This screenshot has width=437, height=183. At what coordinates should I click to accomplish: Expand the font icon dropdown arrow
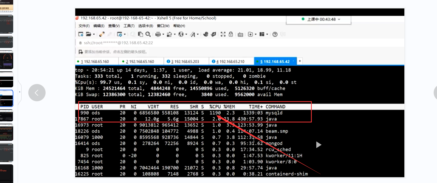pyautogui.click(x=198, y=34)
